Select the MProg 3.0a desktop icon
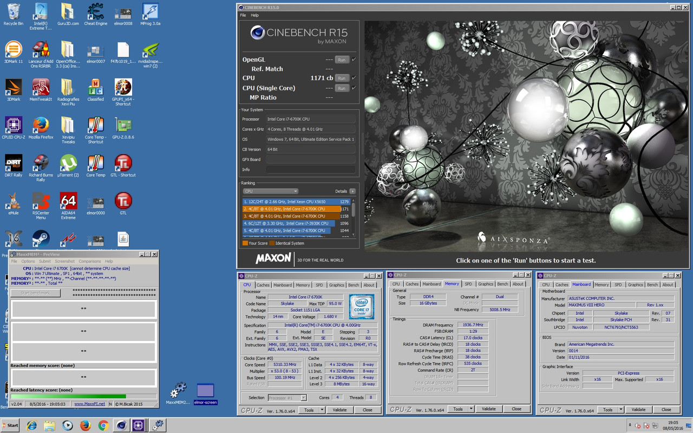The width and height of the screenshot is (693, 433). click(150, 15)
